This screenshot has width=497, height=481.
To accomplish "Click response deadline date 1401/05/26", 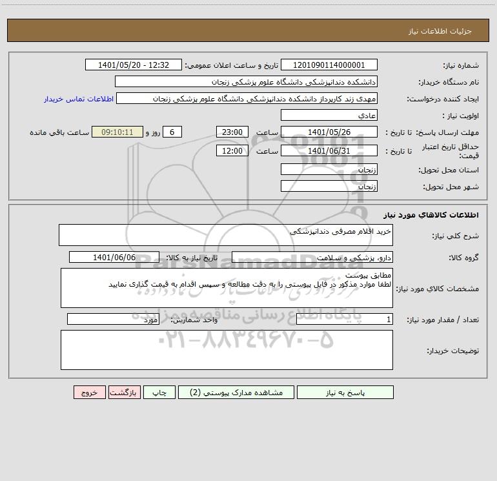I will coord(329,132).
